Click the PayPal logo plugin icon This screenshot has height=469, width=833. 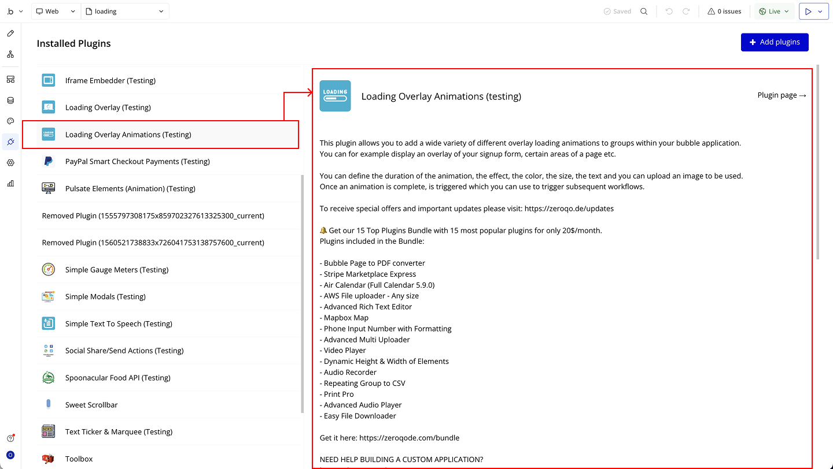coord(49,161)
